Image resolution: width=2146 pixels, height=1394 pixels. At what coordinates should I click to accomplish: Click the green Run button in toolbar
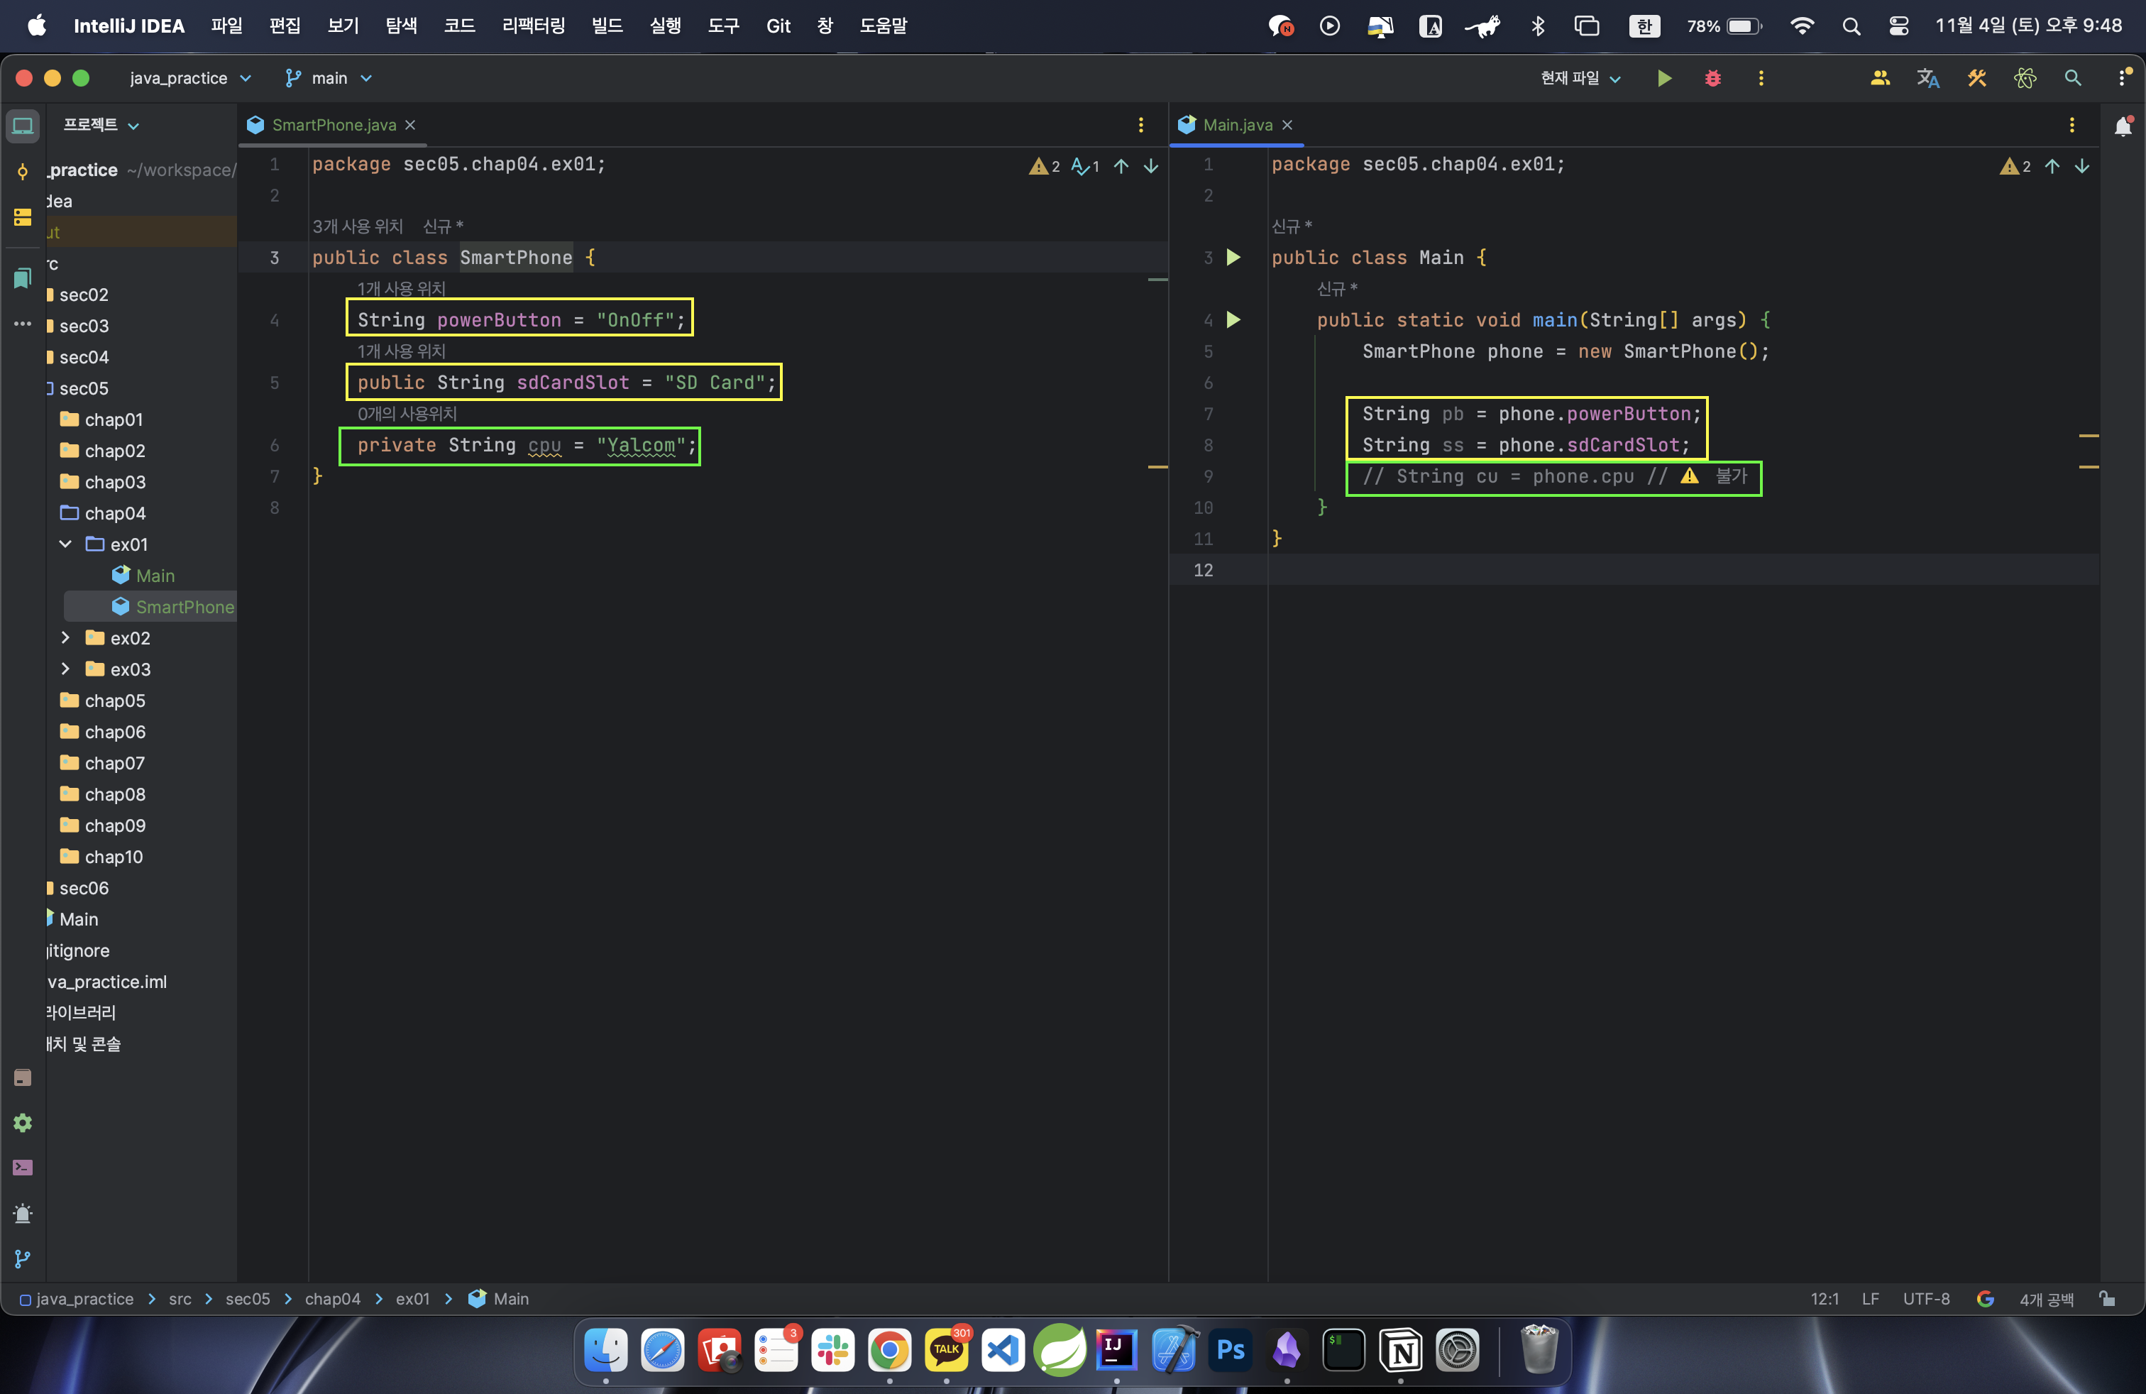(1663, 79)
